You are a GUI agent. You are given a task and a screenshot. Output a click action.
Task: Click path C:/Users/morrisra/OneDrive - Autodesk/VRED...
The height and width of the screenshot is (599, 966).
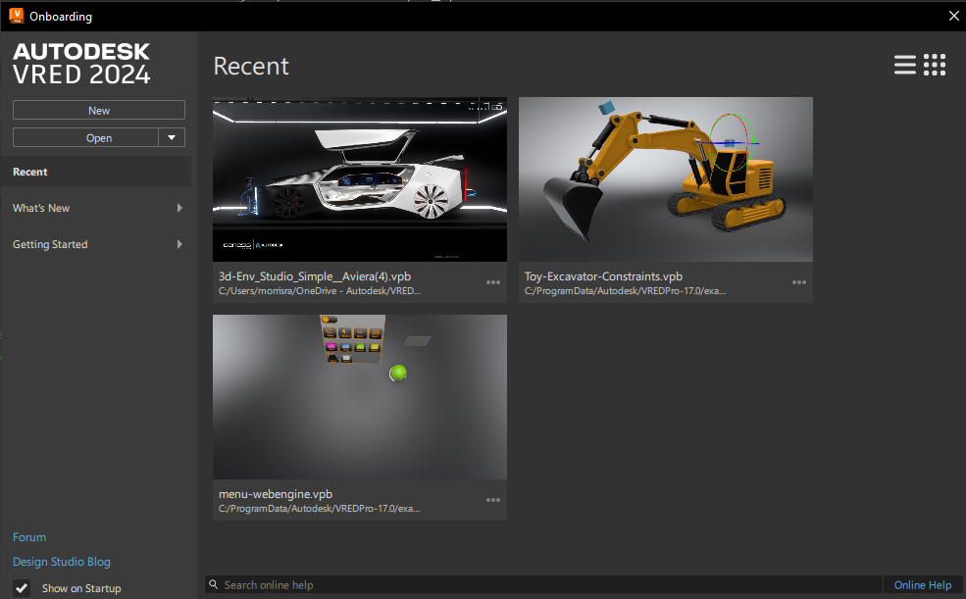(x=320, y=290)
